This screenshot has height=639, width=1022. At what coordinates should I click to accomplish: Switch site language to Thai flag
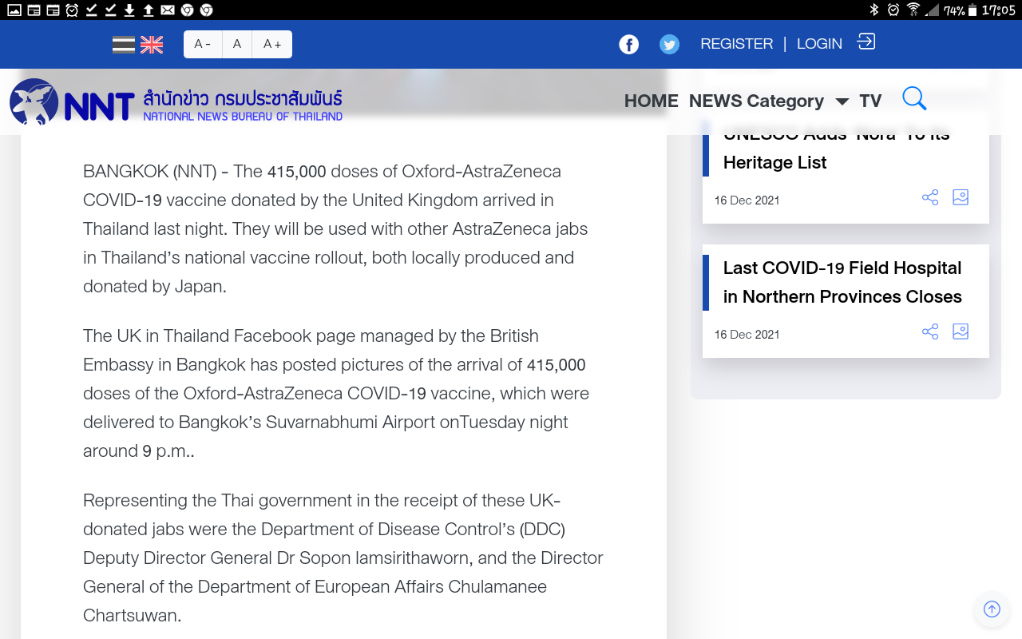[x=124, y=45]
